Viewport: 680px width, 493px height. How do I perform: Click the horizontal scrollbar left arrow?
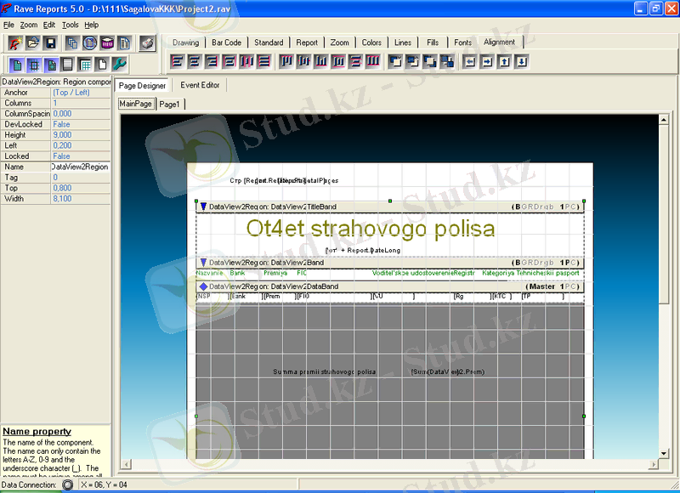[126, 465]
